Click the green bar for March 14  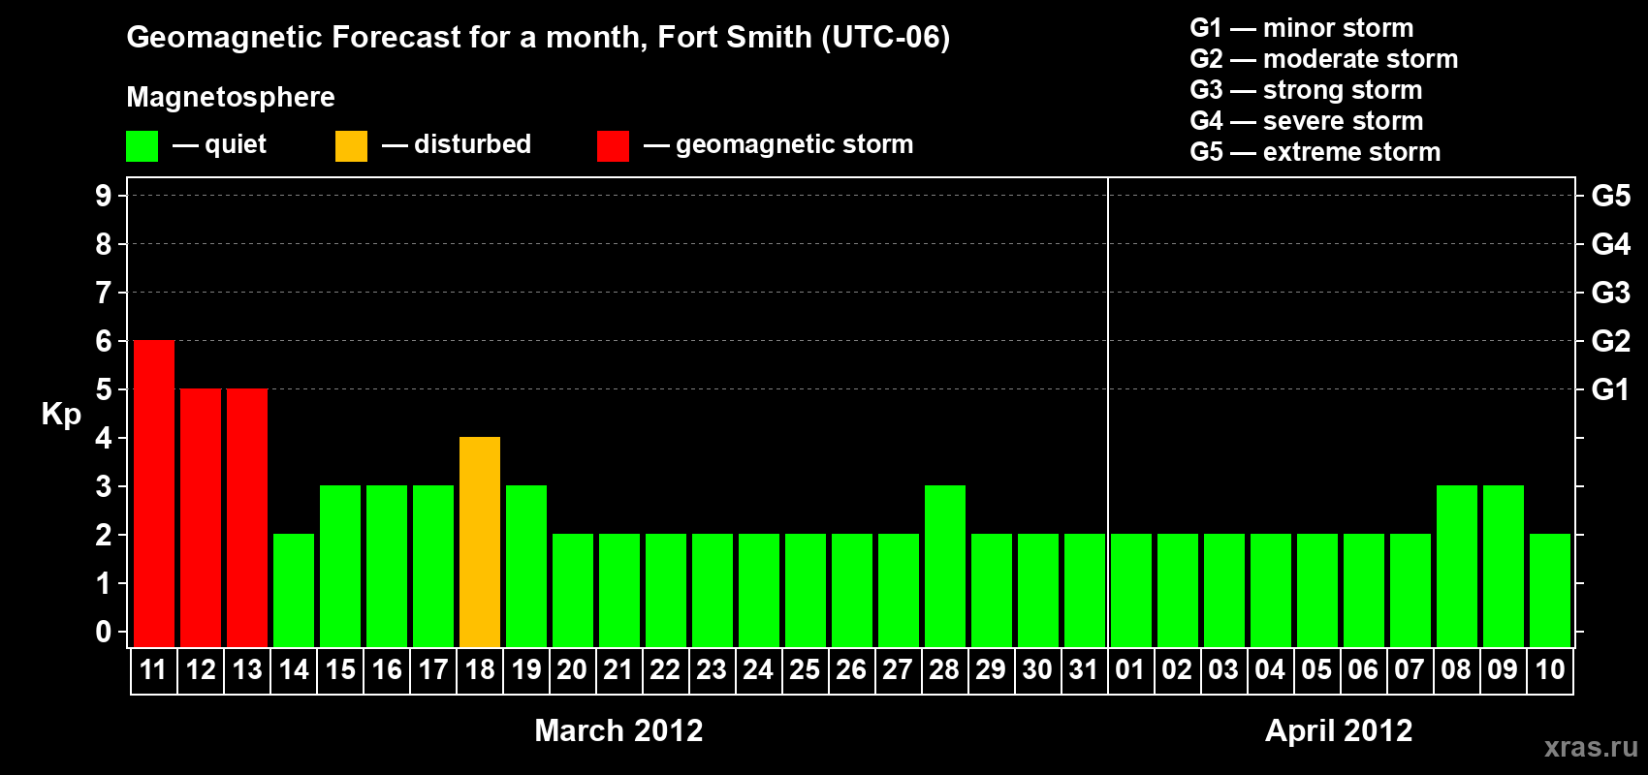pyautogui.click(x=294, y=590)
